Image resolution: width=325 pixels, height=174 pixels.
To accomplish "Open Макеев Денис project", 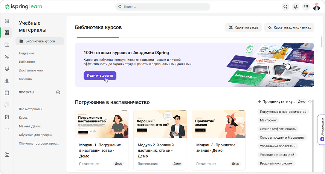I will point(30,126).
